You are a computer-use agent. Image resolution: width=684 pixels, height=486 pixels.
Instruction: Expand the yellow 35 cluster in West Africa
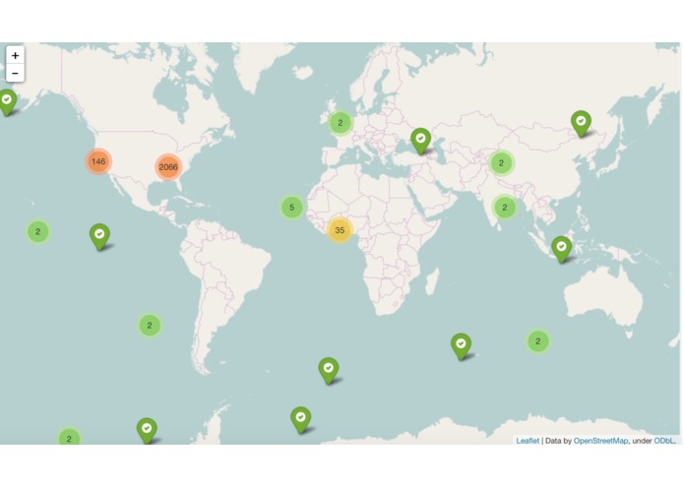pyautogui.click(x=340, y=230)
